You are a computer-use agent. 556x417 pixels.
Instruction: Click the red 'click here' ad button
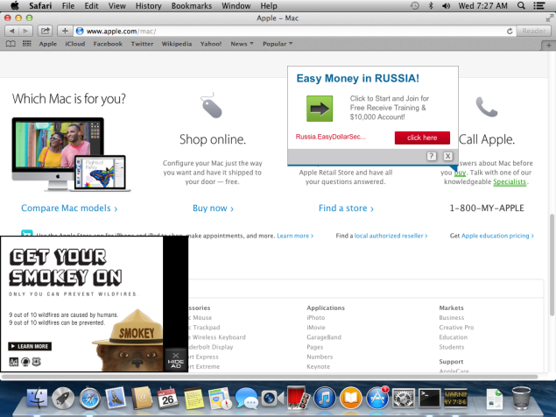click(x=422, y=138)
